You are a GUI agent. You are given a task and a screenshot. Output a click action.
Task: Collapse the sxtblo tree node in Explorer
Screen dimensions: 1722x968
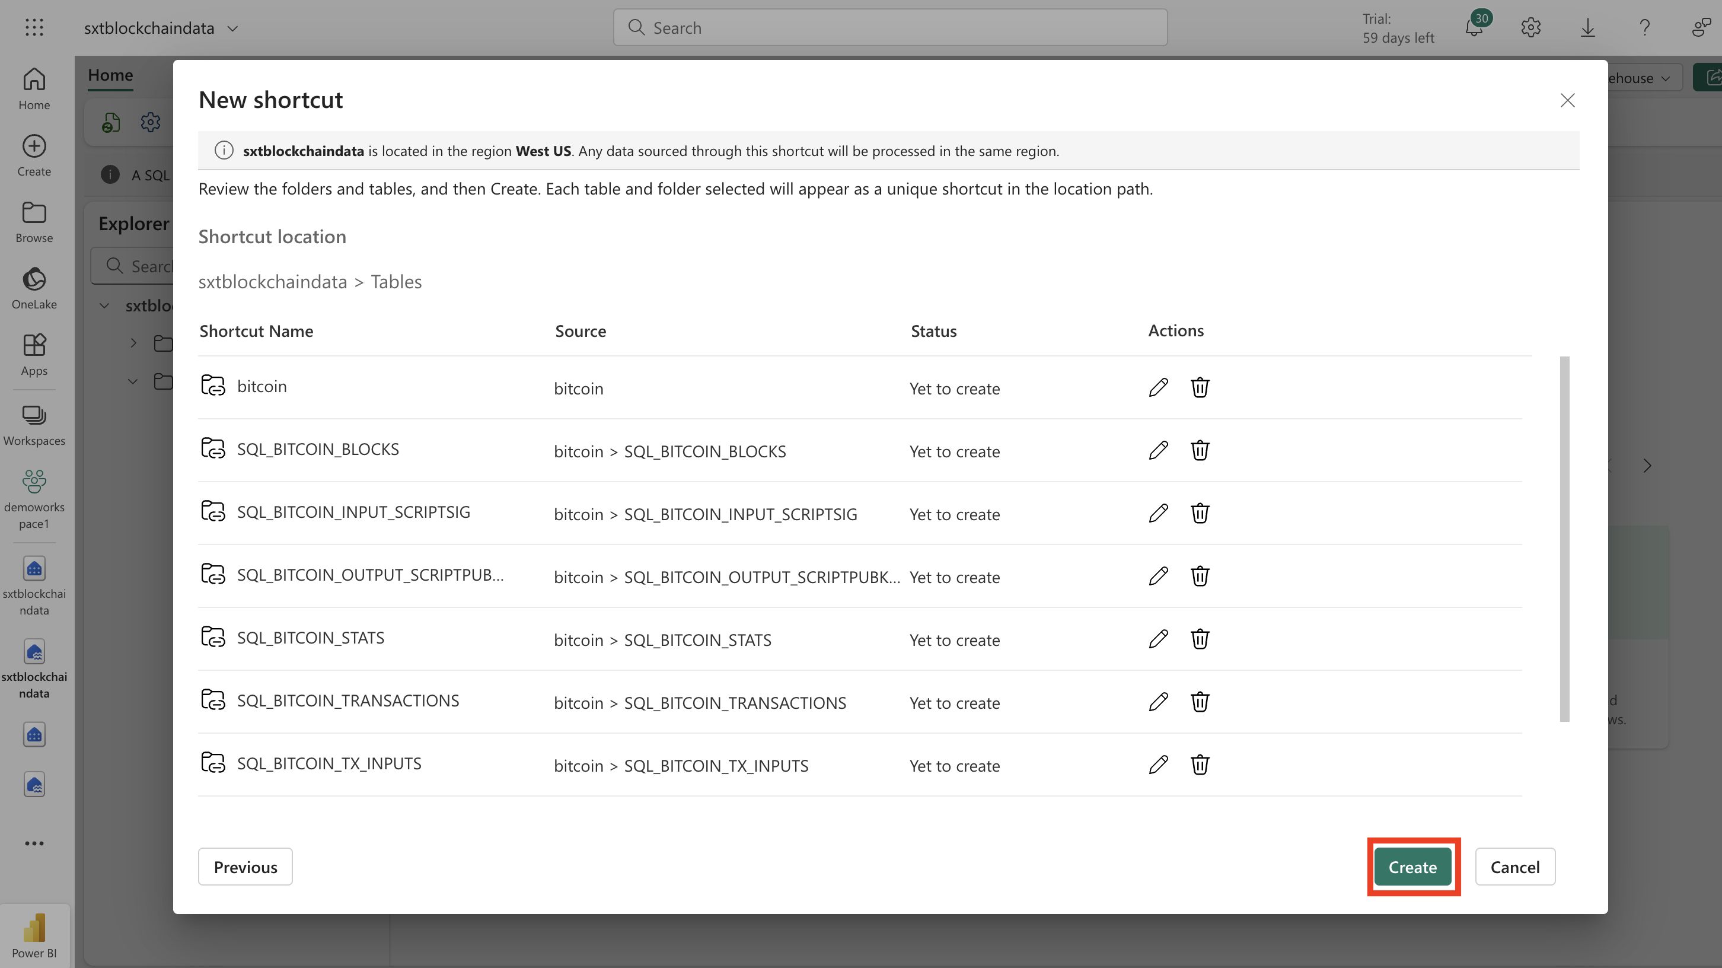coord(104,306)
